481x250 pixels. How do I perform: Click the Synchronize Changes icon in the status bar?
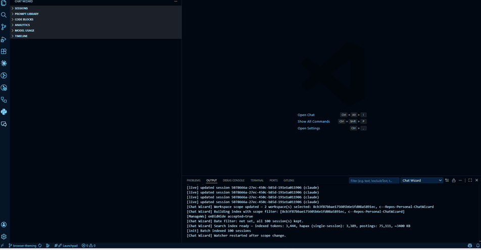(x=40, y=245)
